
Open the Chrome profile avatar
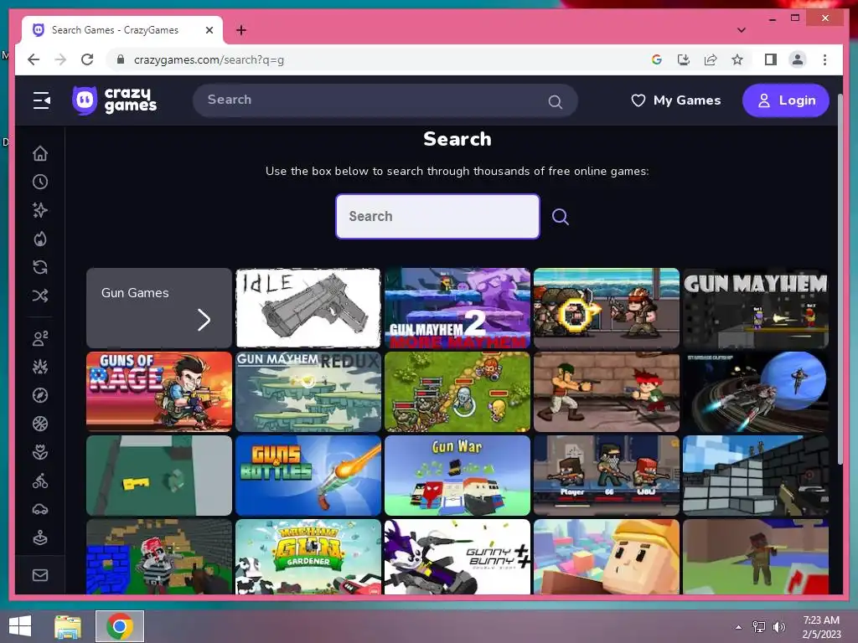798,59
